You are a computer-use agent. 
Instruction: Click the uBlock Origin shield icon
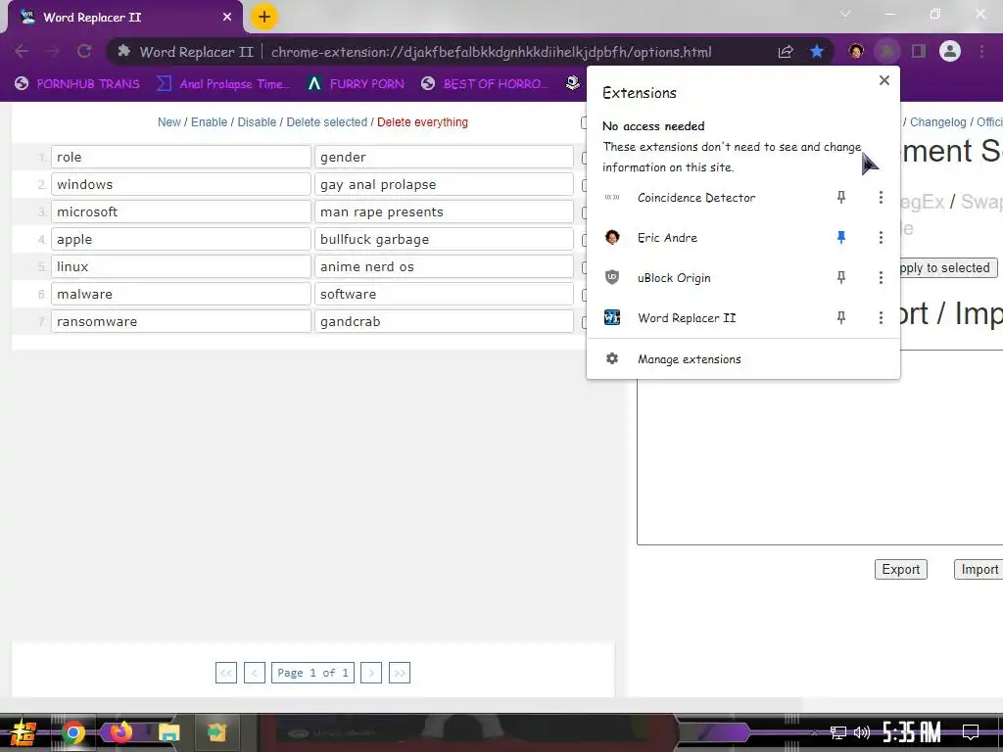(x=612, y=277)
